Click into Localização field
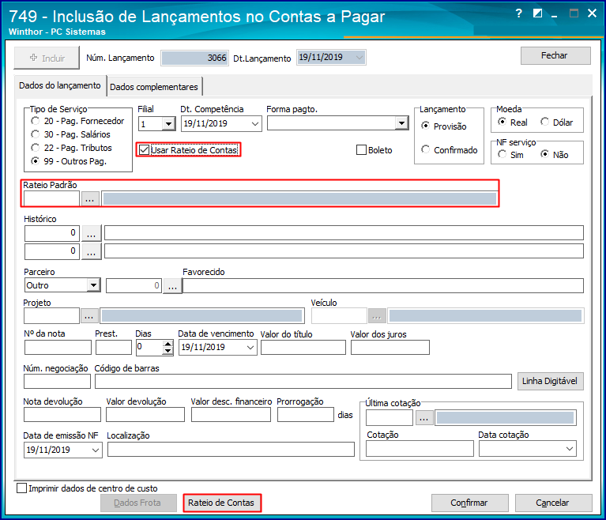The image size is (606, 520). (x=231, y=449)
